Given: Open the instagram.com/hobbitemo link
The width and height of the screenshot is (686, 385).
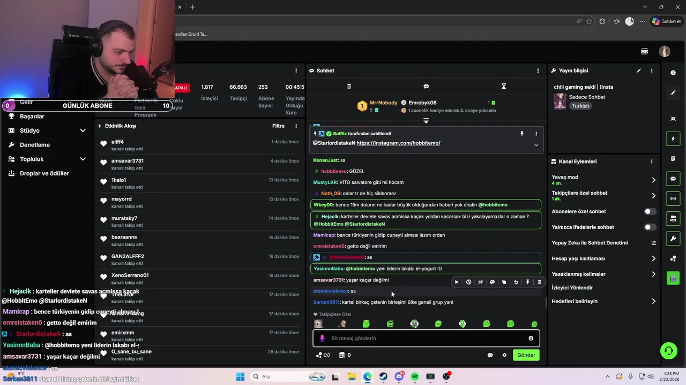Looking at the screenshot, I should [x=398, y=143].
